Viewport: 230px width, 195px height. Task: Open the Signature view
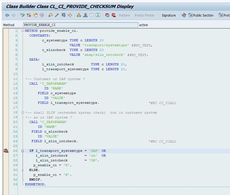coord(169,15)
